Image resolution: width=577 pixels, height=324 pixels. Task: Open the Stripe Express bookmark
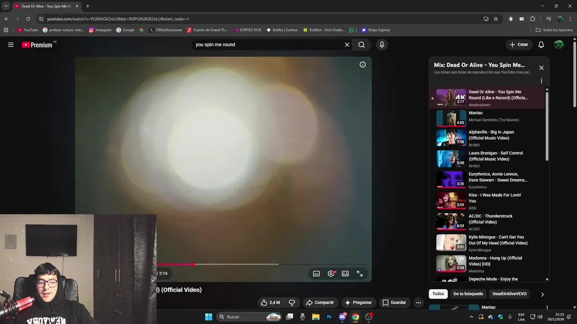pos(376,30)
